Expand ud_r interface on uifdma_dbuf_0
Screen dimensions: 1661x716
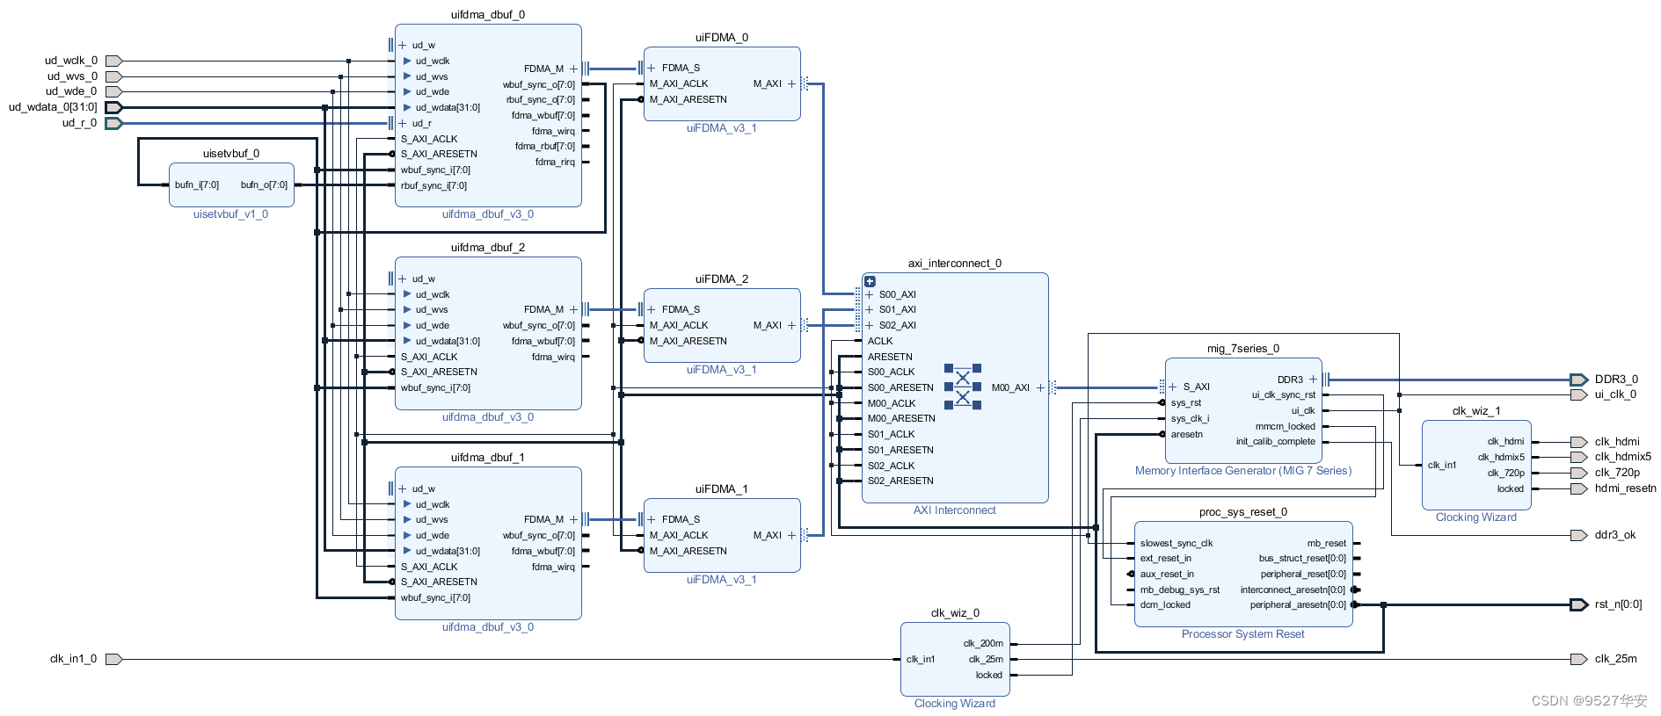[x=403, y=123]
